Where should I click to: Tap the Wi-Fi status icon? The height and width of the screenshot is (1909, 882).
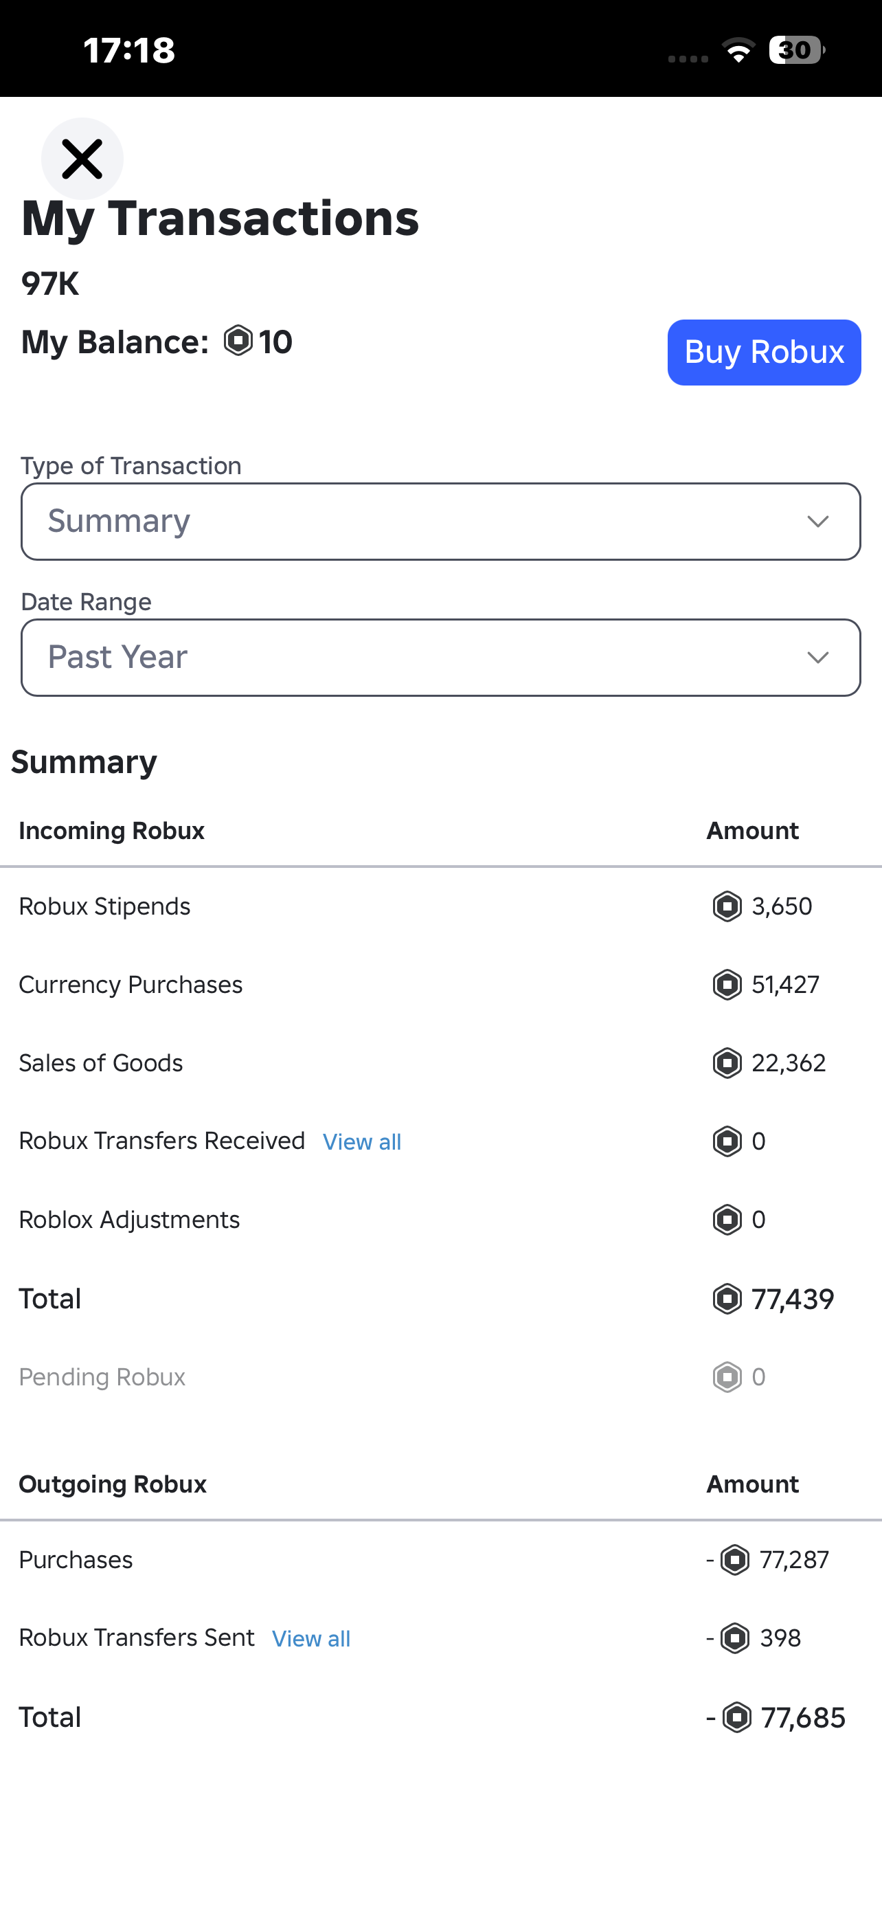[738, 50]
